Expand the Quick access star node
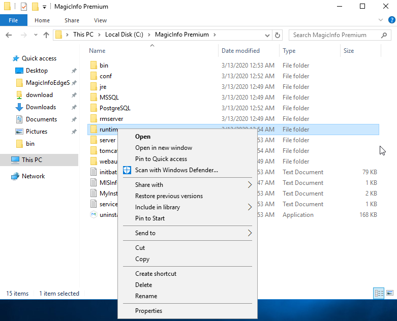Screen dimensions: 397x321 tap(16, 58)
